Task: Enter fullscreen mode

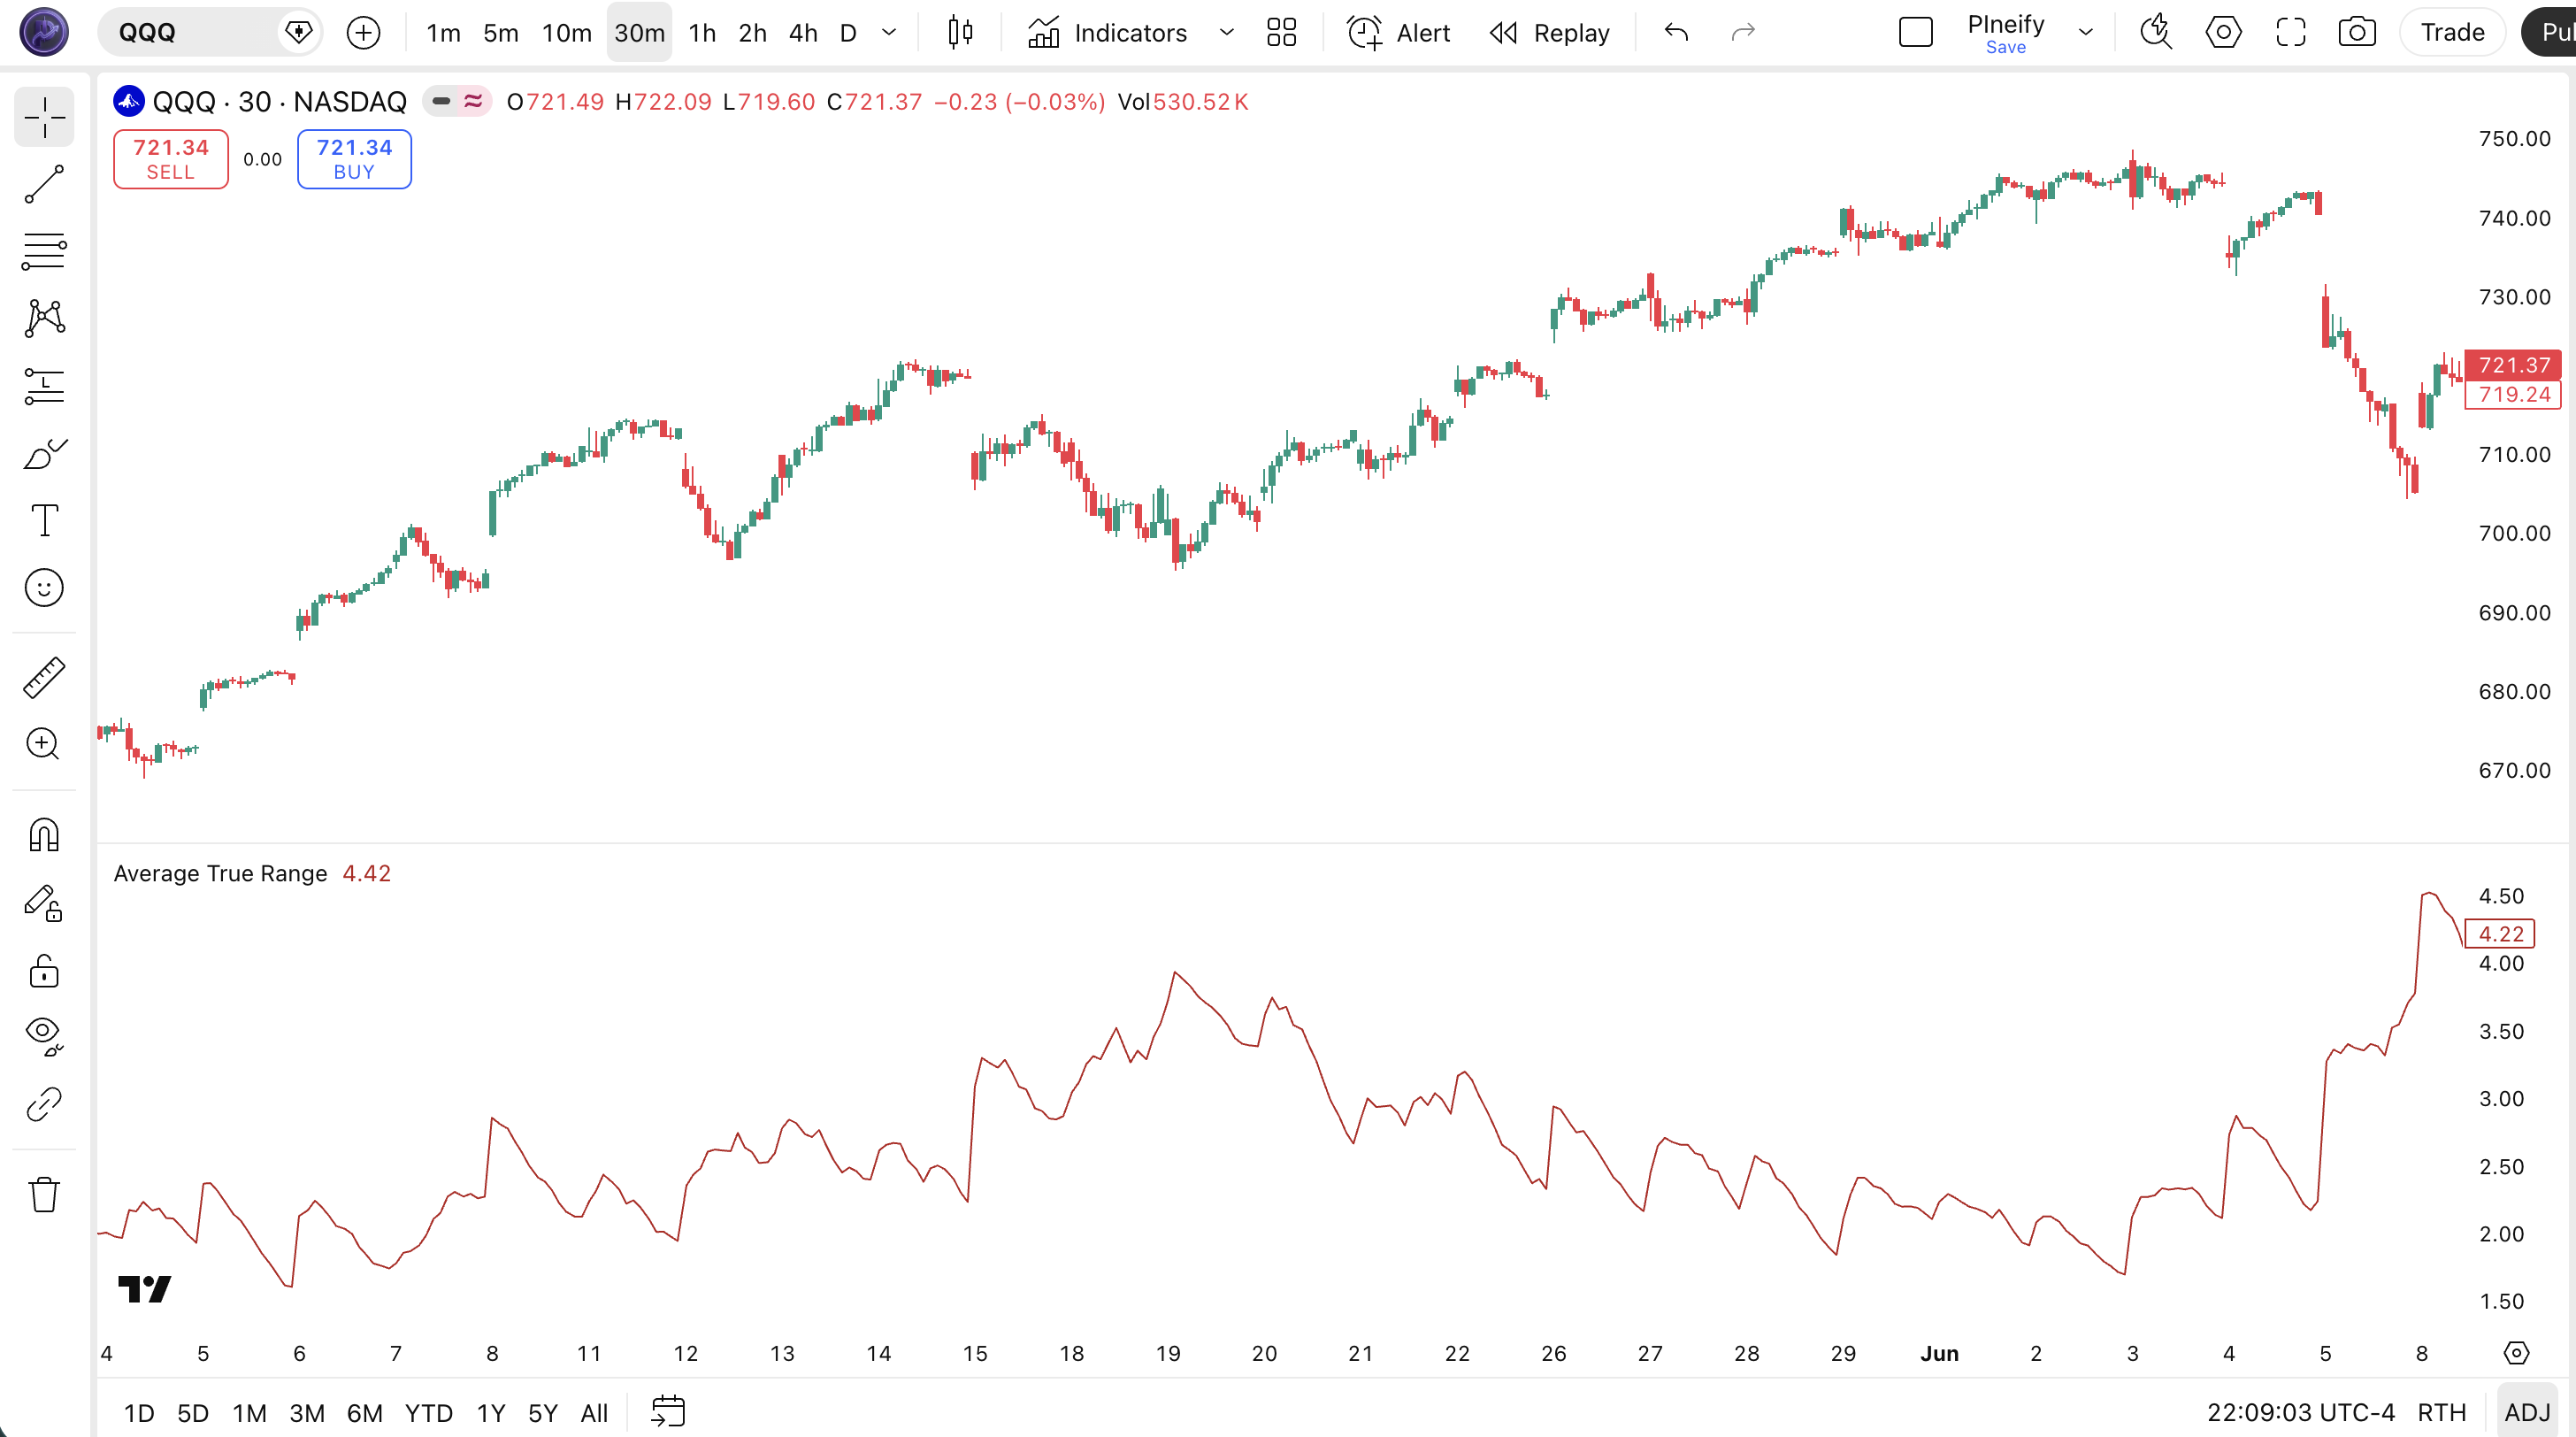Action: pos(2291,33)
